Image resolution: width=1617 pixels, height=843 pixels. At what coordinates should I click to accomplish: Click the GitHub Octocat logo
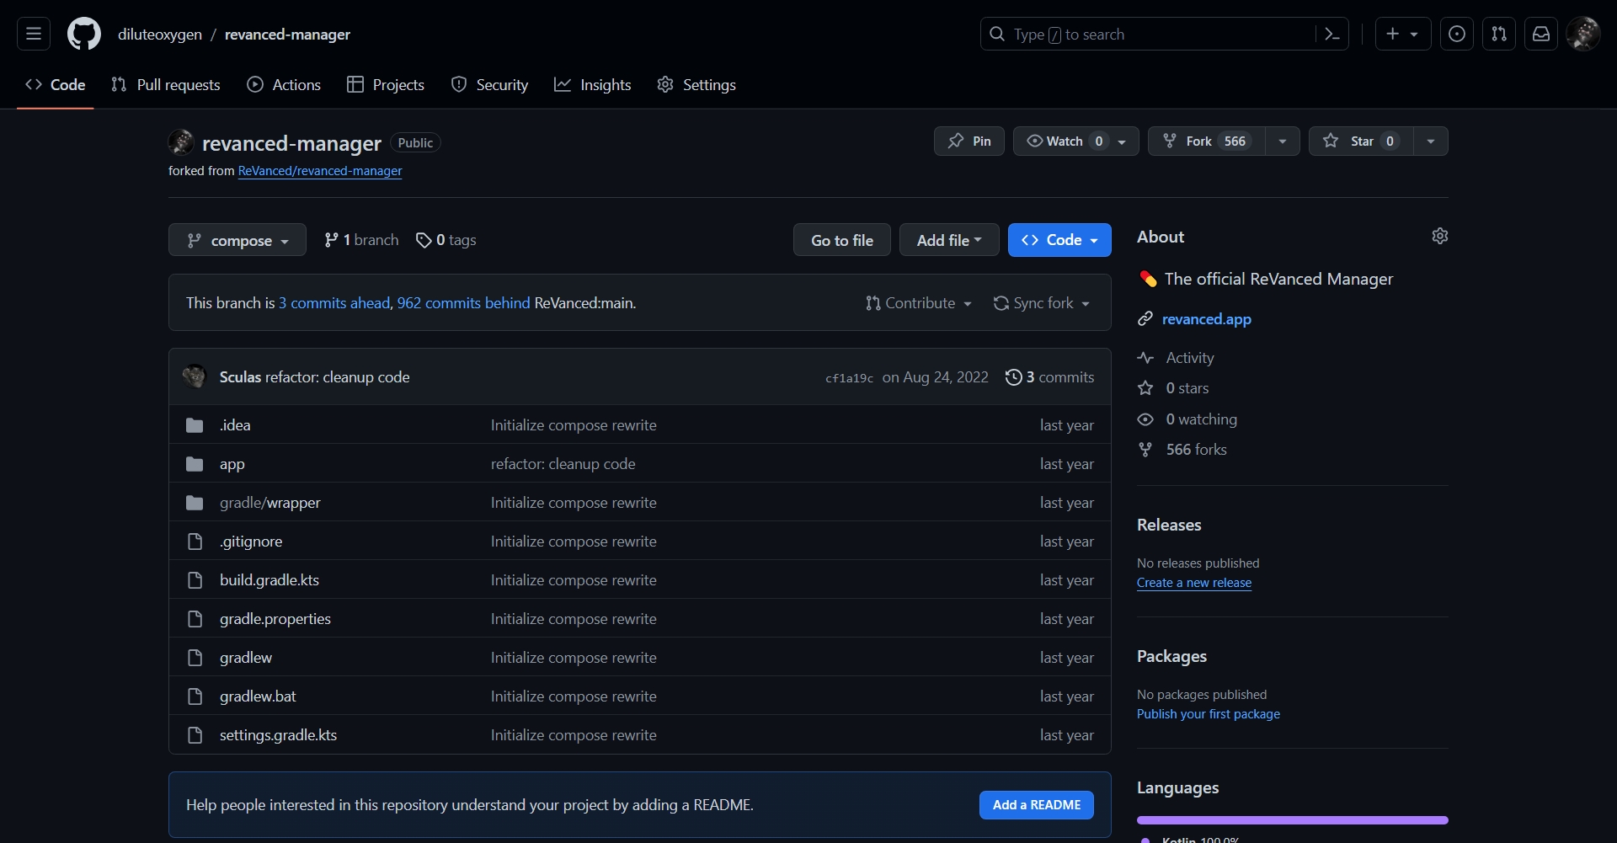pyautogui.click(x=84, y=34)
